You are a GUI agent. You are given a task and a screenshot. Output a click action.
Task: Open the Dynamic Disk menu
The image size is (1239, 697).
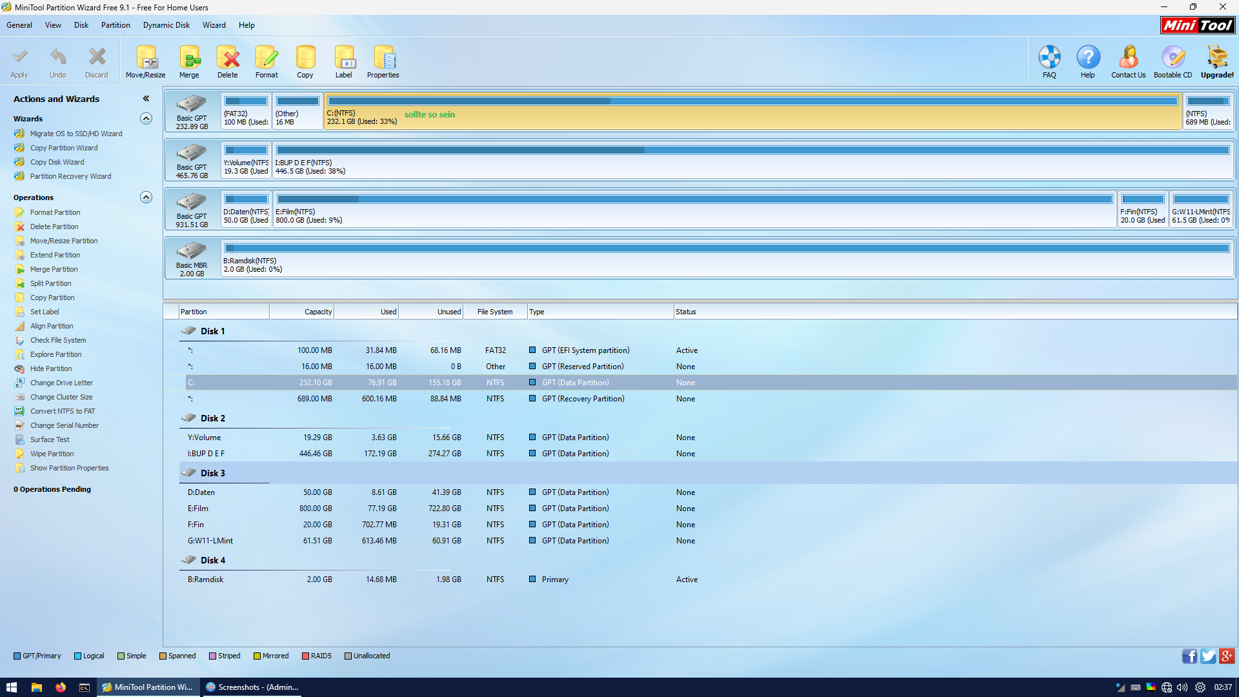(x=166, y=25)
